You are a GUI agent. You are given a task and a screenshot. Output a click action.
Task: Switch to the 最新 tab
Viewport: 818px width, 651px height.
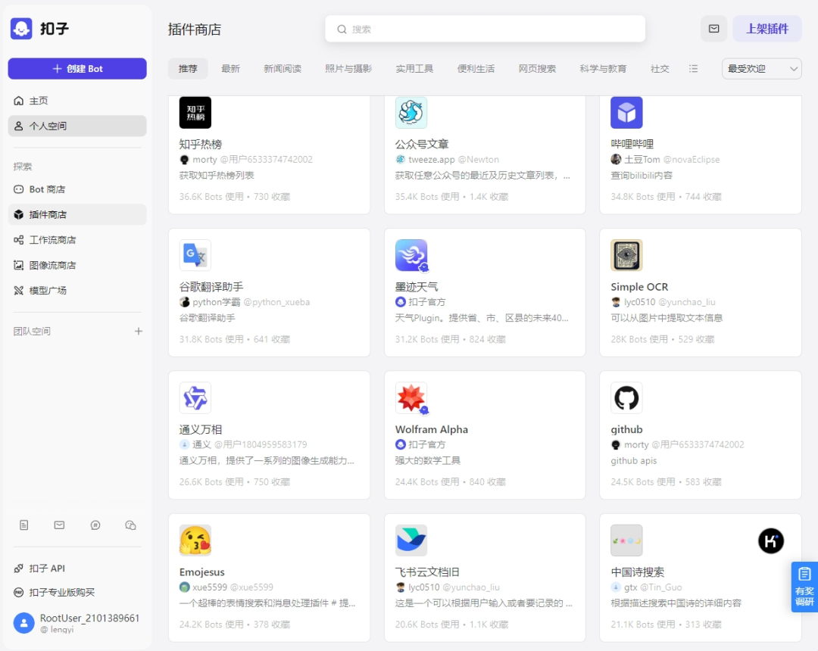pyautogui.click(x=230, y=69)
